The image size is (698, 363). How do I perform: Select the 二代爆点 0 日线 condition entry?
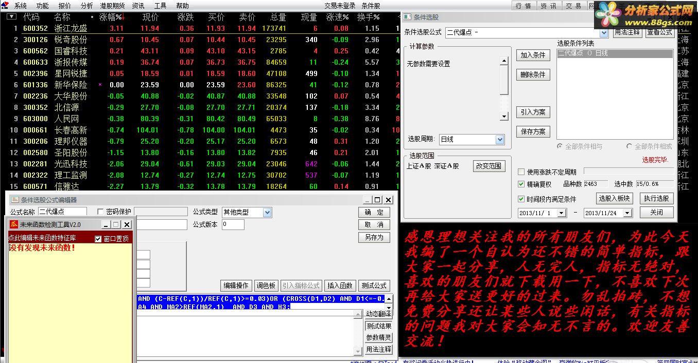click(615, 53)
